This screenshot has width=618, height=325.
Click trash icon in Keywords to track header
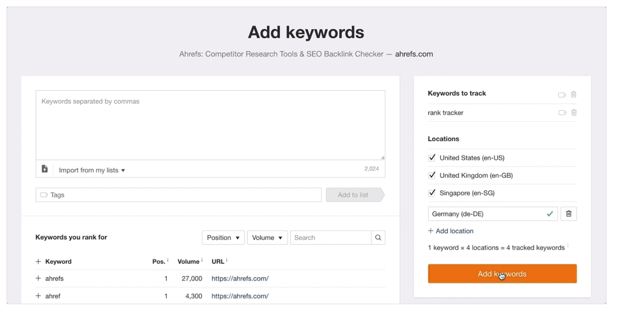point(574,95)
